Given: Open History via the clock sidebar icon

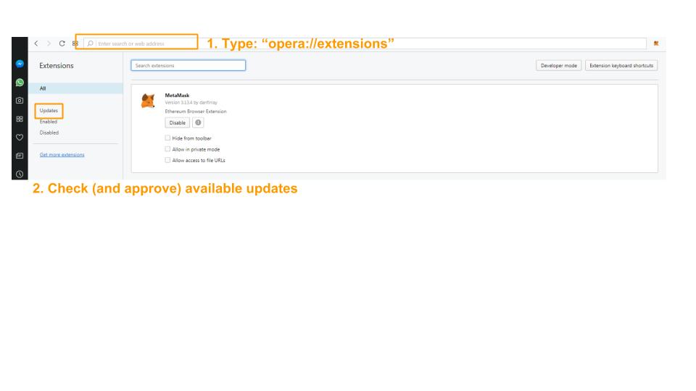Looking at the screenshot, I should coord(20,175).
